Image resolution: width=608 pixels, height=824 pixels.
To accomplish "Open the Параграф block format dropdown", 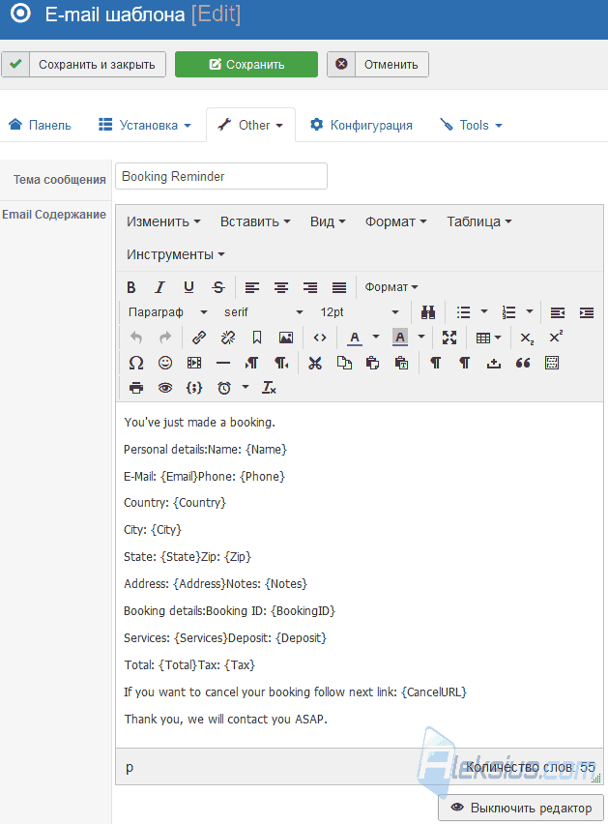I will pos(167,312).
